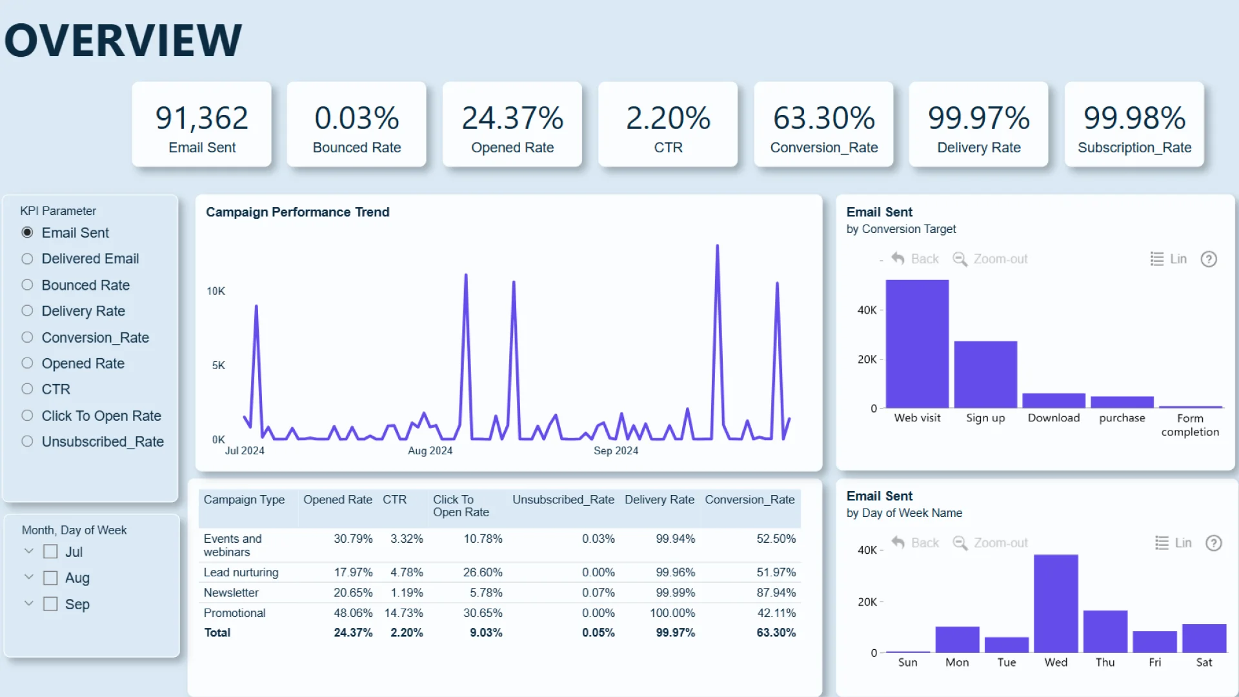Sort table by Delivery Rate header

[x=660, y=500]
